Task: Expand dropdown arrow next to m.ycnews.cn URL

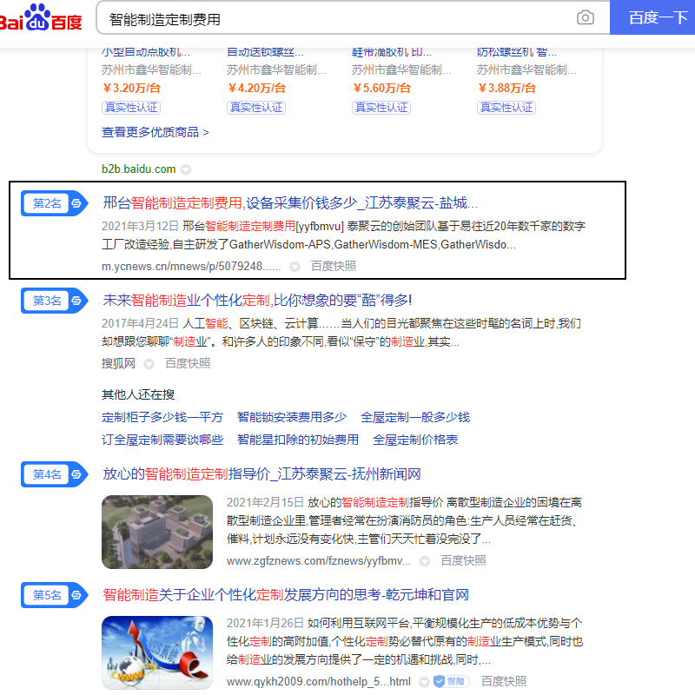Action: 295,267
